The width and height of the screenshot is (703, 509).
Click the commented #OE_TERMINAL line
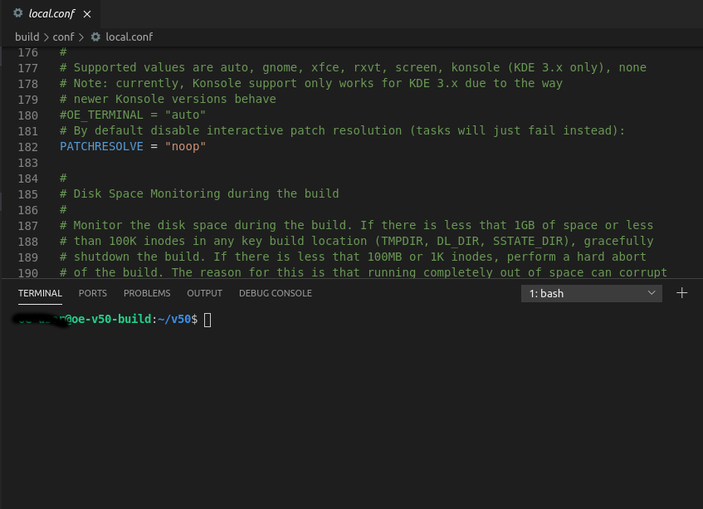click(133, 115)
